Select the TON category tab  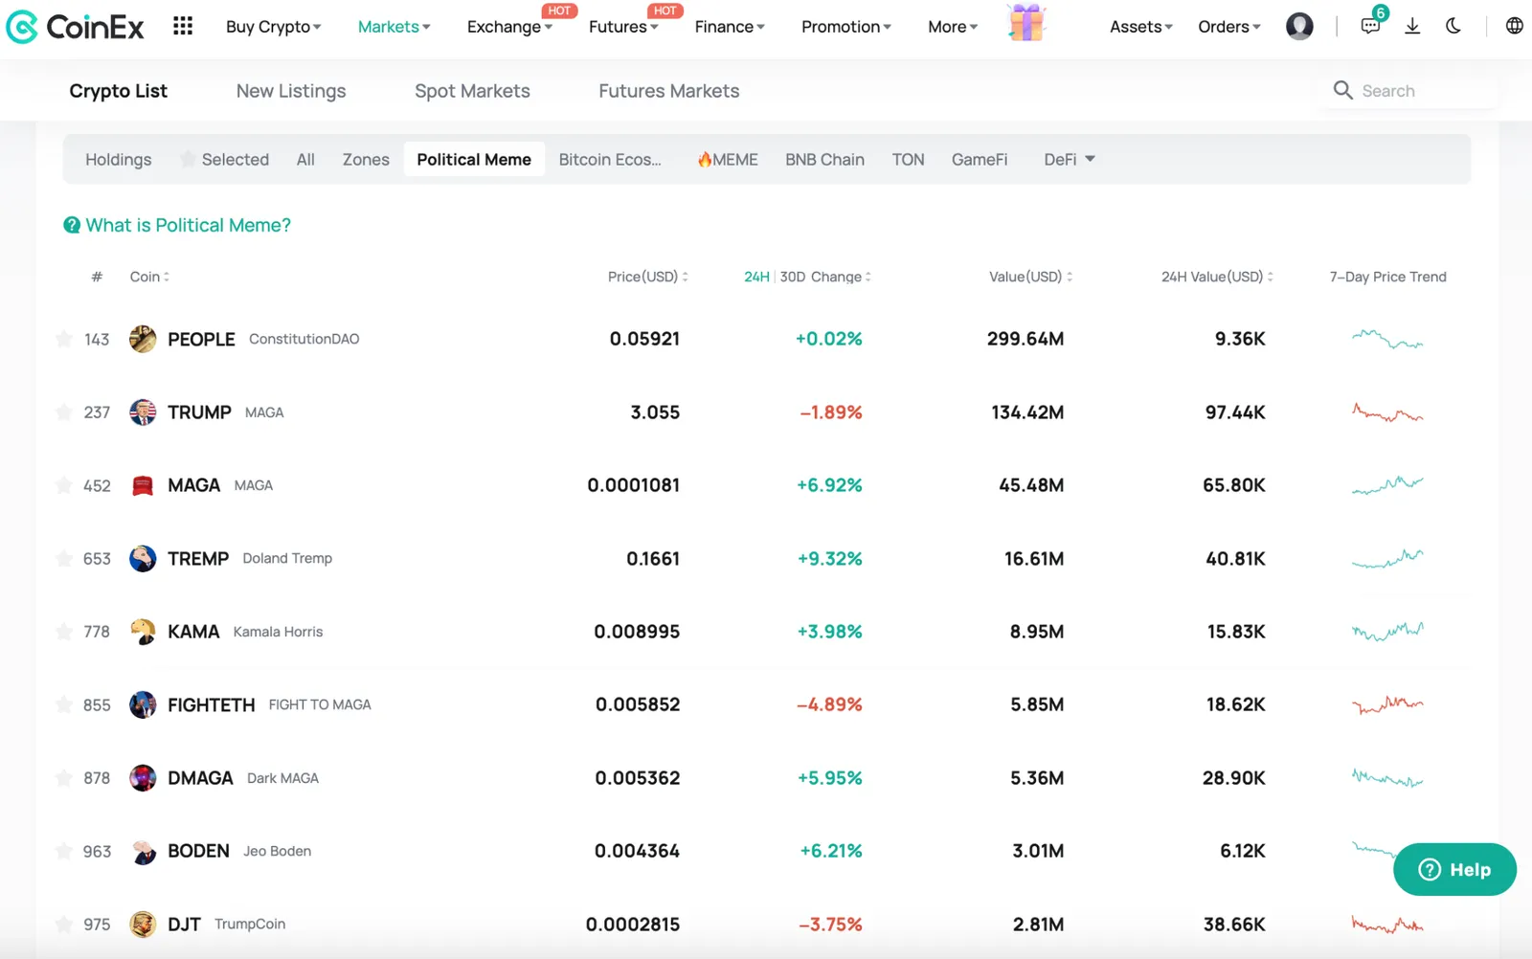click(908, 160)
